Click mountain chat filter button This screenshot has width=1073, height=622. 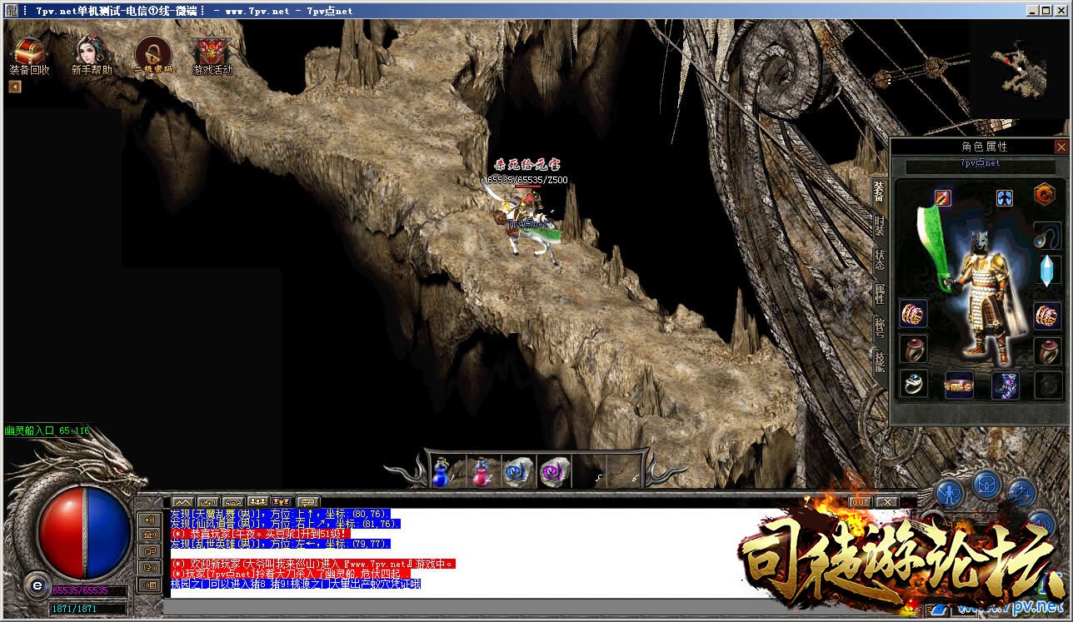click(x=182, y=501)
